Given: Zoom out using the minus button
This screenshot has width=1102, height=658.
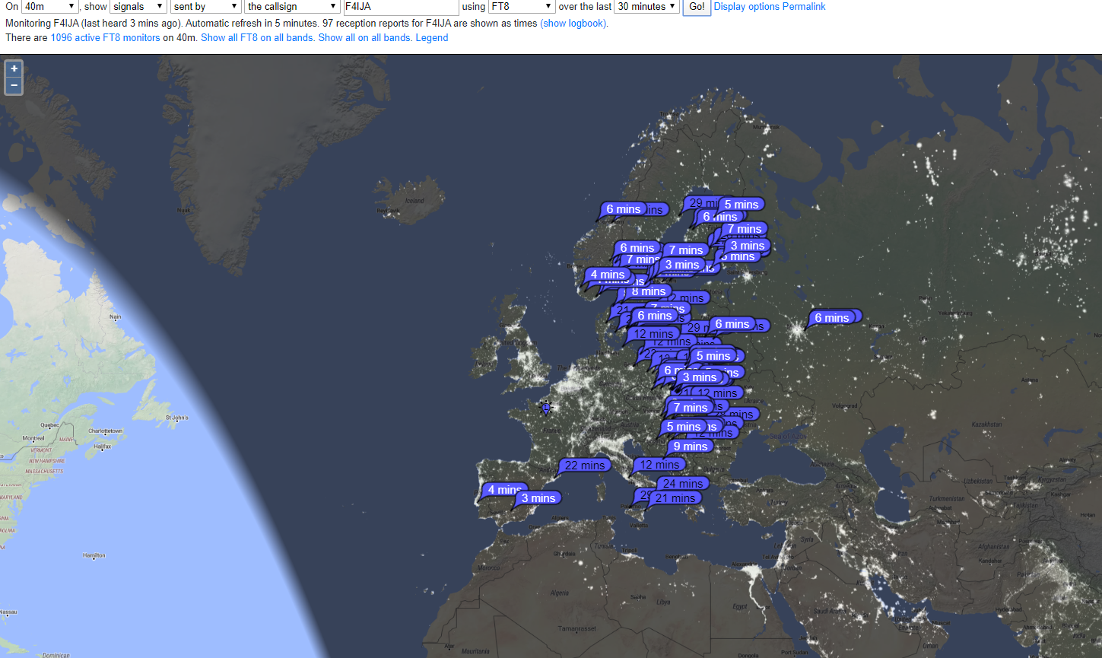Looking at the screenshot, I should [x=14, y=85].
